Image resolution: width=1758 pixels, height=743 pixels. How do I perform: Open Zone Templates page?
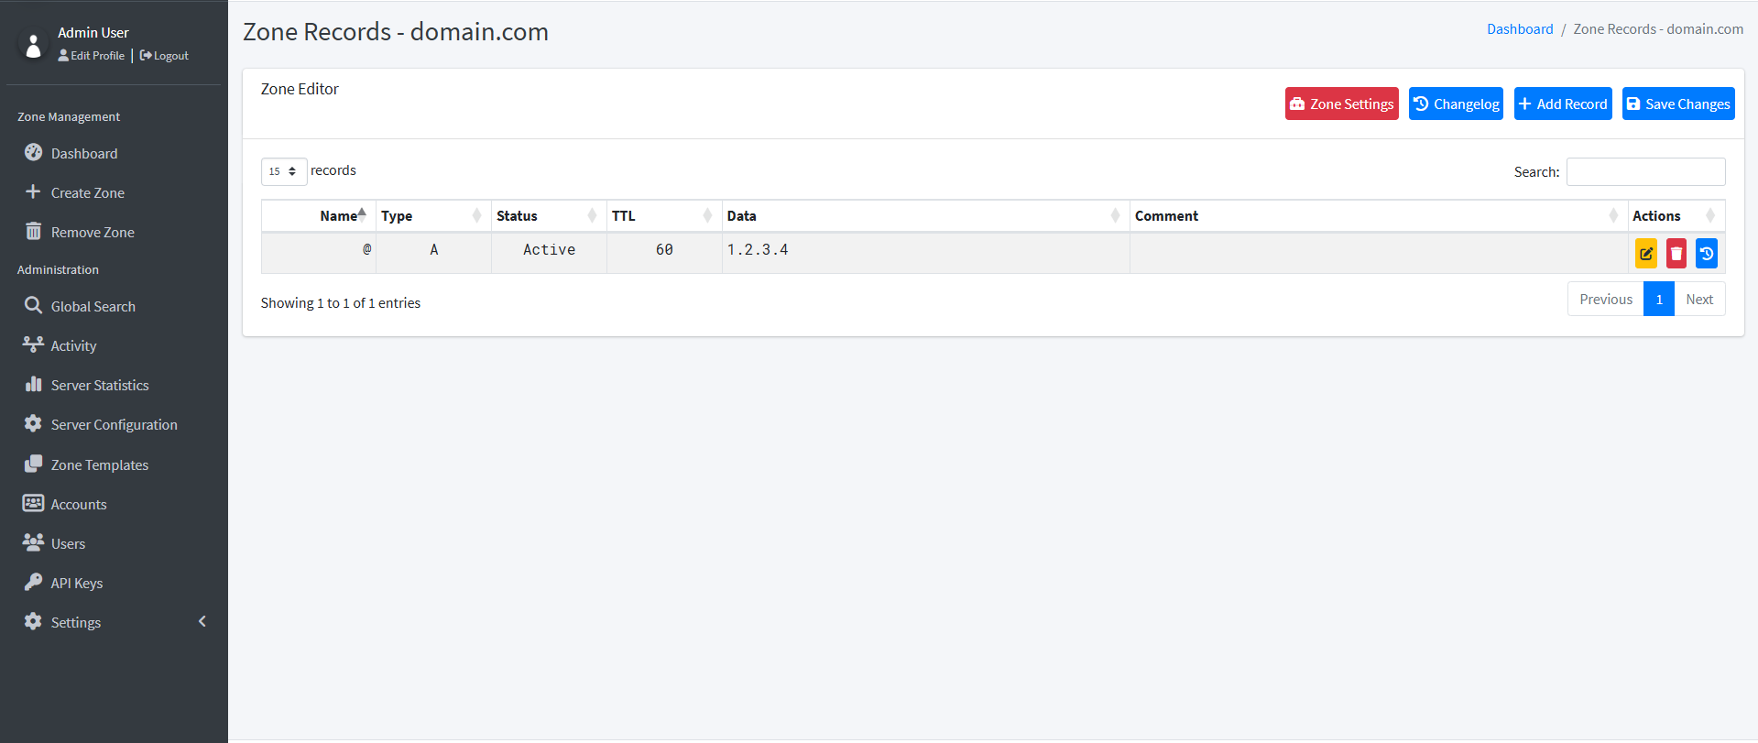click(x=100, y=465)
